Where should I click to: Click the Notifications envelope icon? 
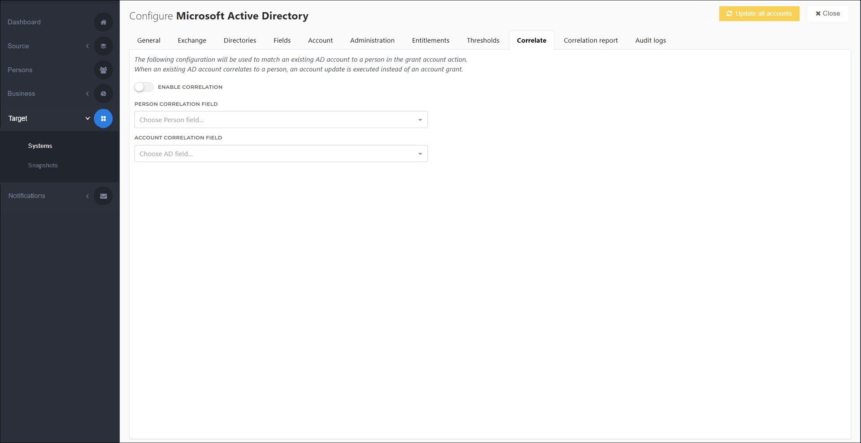103,196
